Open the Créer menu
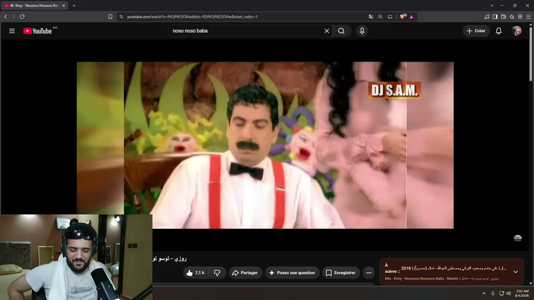 [476, 31]
